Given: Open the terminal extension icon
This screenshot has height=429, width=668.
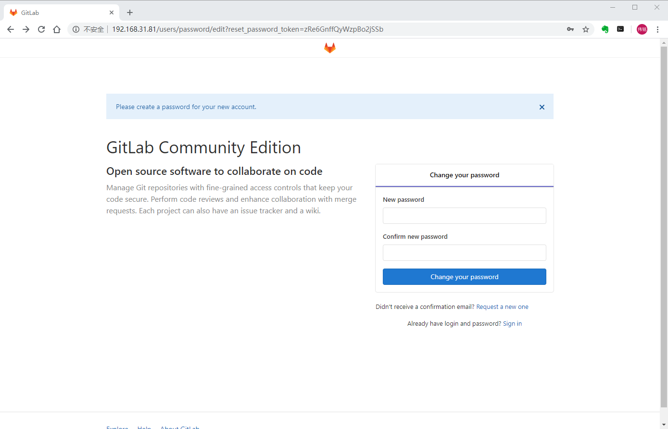Looking at the screenshot, I should click(620, 29).
